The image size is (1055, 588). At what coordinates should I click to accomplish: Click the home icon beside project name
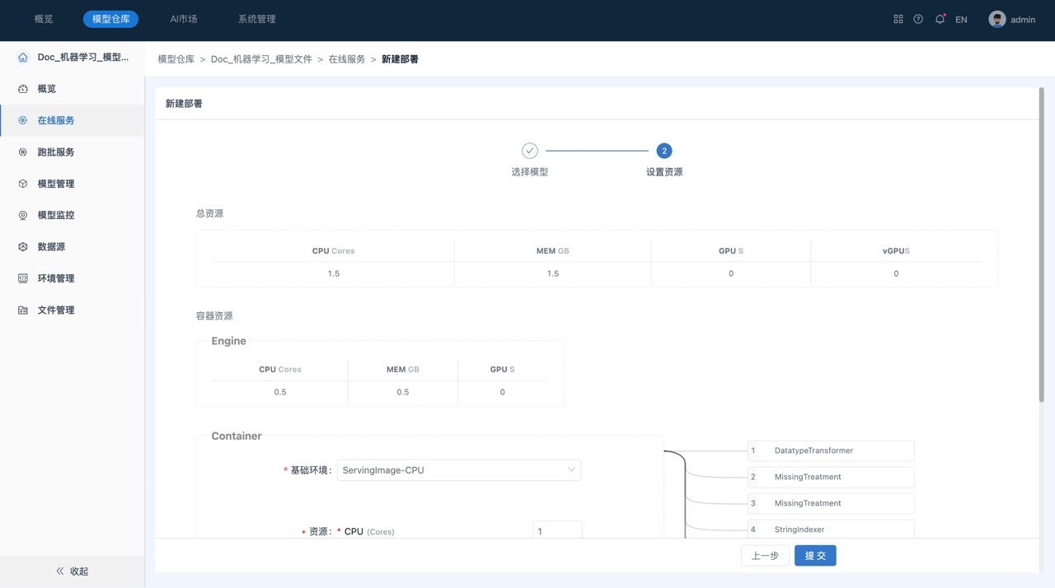coord(23,58)
